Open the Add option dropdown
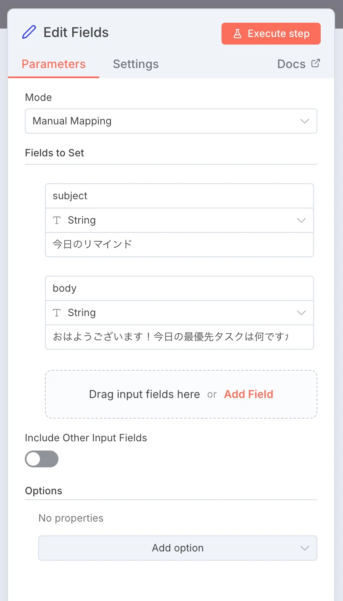 pos(178,548)
